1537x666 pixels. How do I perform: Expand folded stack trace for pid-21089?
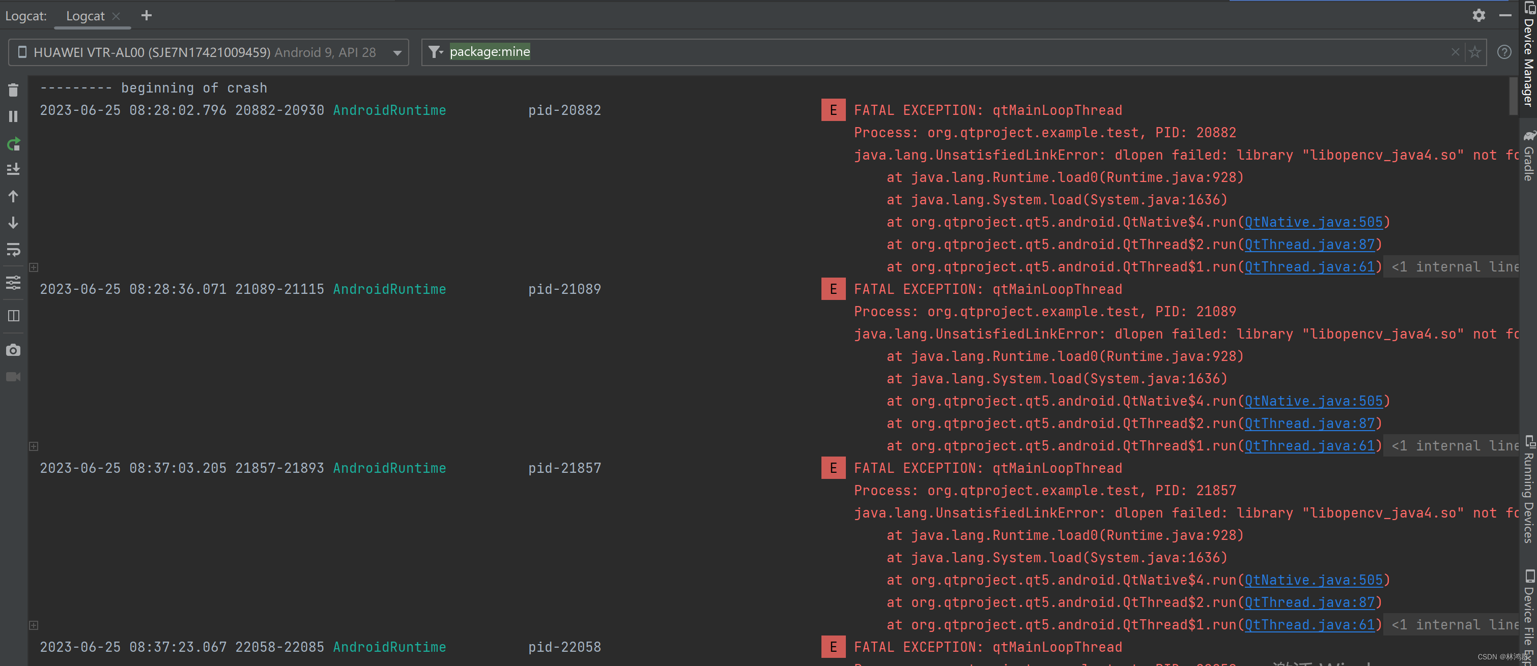point(34,446)
